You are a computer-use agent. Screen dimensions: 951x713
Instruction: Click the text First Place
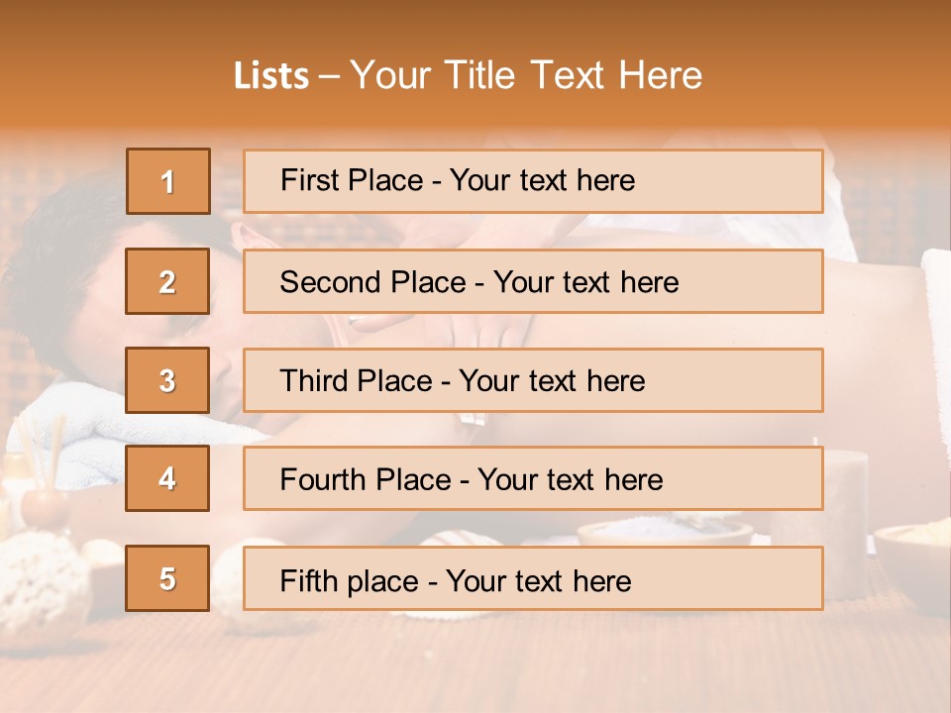tap(352, 180)
